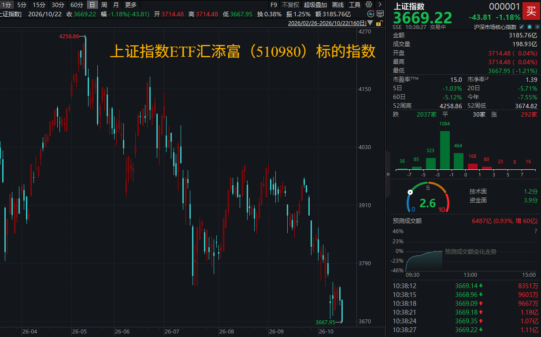
Task: Open the date range dropdown triangle
Action: [369, 23]
